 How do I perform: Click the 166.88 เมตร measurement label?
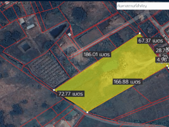[127, 82]
